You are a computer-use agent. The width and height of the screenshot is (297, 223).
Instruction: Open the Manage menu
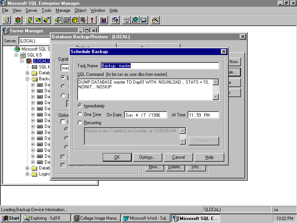click(x=63, y=10)
